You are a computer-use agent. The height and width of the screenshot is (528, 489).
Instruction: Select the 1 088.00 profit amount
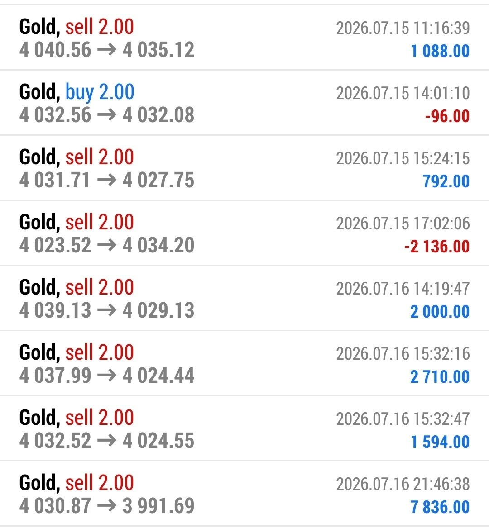tap(440, 51)
